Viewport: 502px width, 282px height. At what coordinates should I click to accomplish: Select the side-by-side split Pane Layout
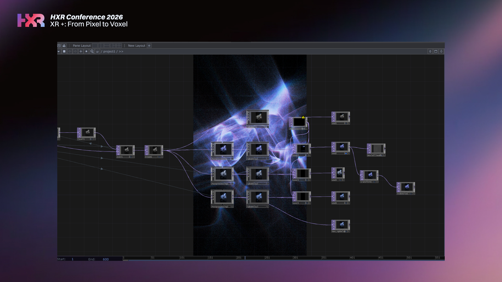(x=101, y=45)
